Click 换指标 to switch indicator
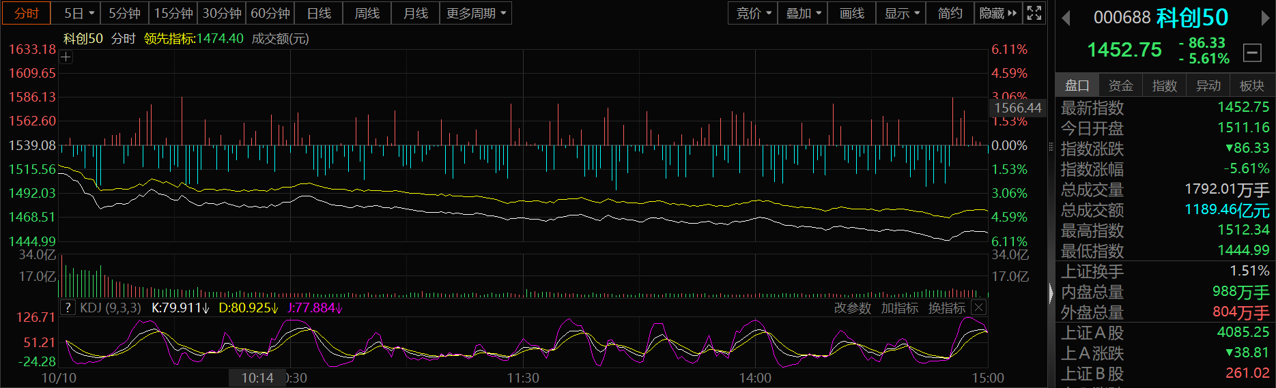Viewport: 1276px width, 388px height. click(946, 308)
